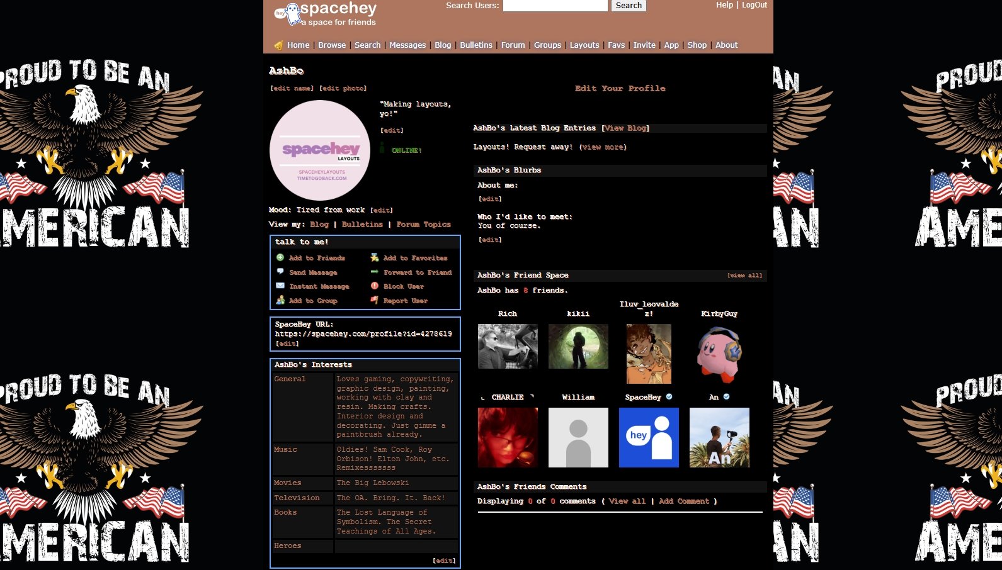Click the AshBo profile photo

click(320, 150)
